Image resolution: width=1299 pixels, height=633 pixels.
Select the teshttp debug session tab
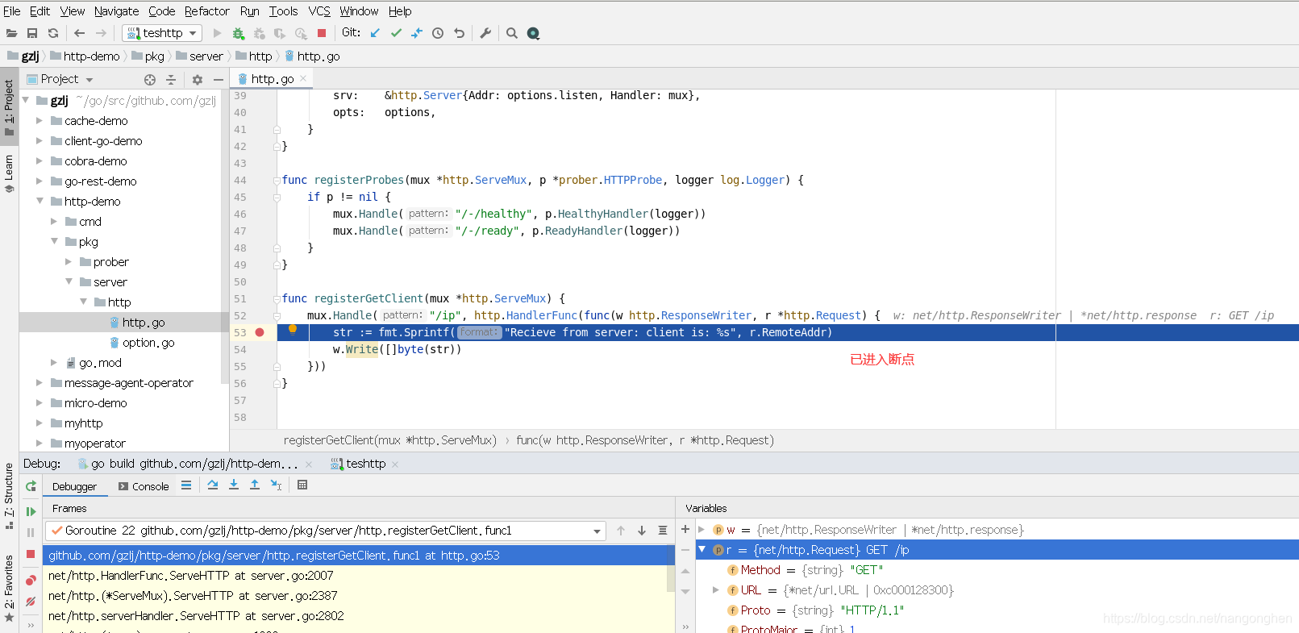click(359, 464)
